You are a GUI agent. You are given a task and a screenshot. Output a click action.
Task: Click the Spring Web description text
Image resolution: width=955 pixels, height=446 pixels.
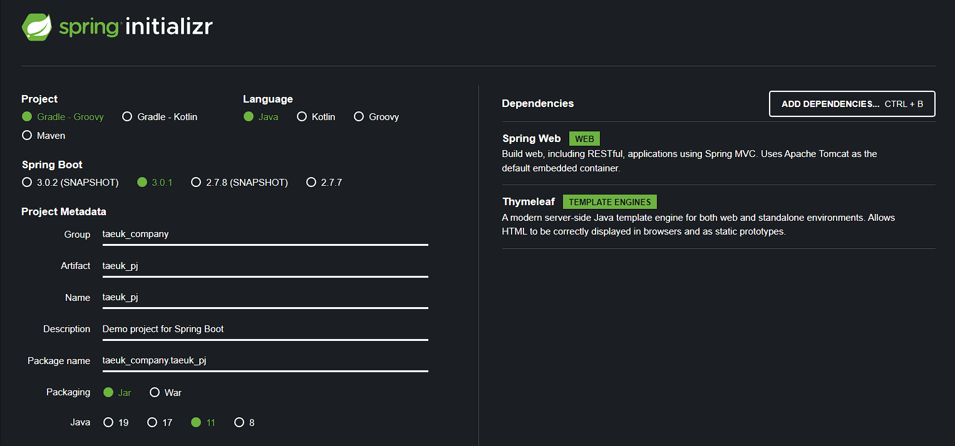point(689,161)
